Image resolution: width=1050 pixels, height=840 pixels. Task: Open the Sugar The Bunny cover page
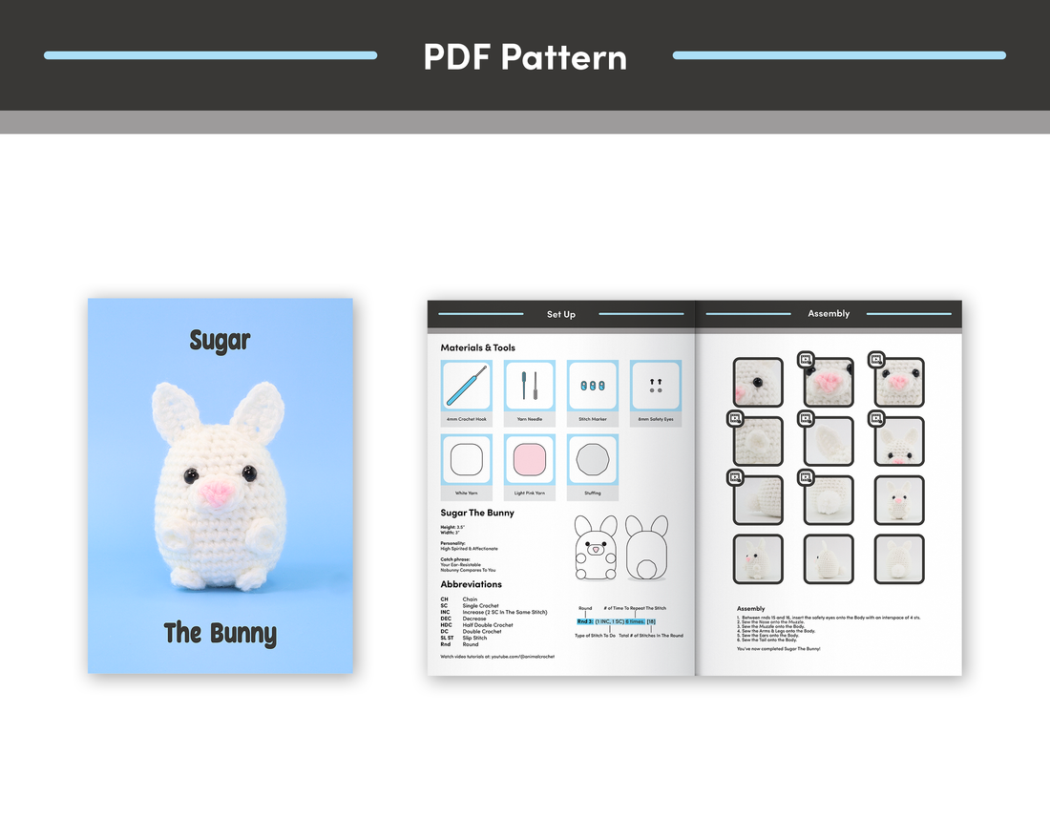(220, 486)
